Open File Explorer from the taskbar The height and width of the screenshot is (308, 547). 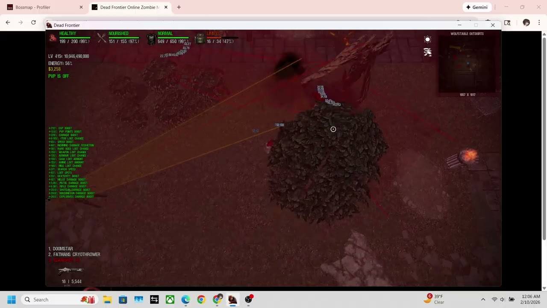[x=107, y=299]
